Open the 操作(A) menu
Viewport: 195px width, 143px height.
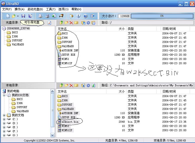coord(20,9)
